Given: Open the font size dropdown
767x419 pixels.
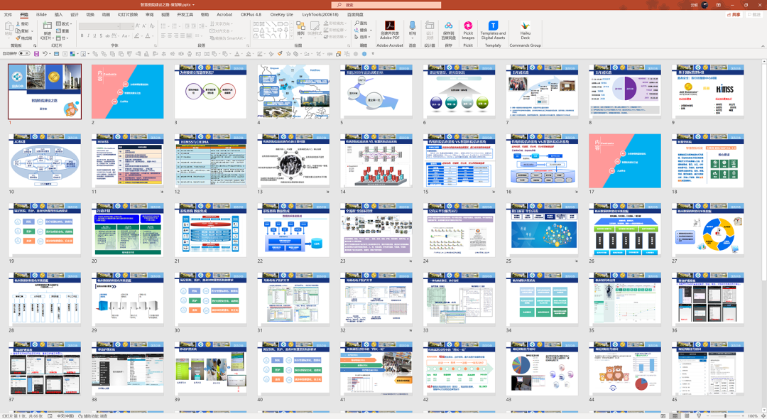Looking at the screenshot, I should pos(132,26).
